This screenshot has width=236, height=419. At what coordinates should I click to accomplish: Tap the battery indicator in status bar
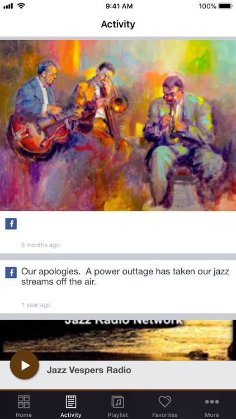[225, 6]
